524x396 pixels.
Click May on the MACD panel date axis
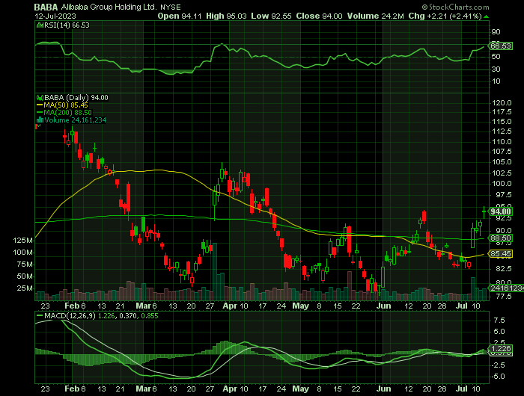300,389
